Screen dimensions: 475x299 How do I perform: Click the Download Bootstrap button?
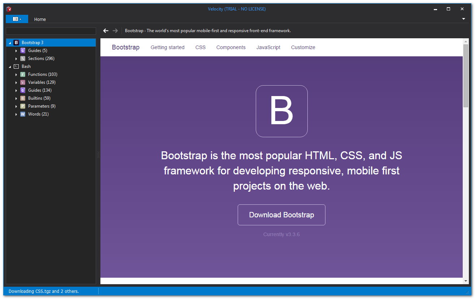pos(281,215)
